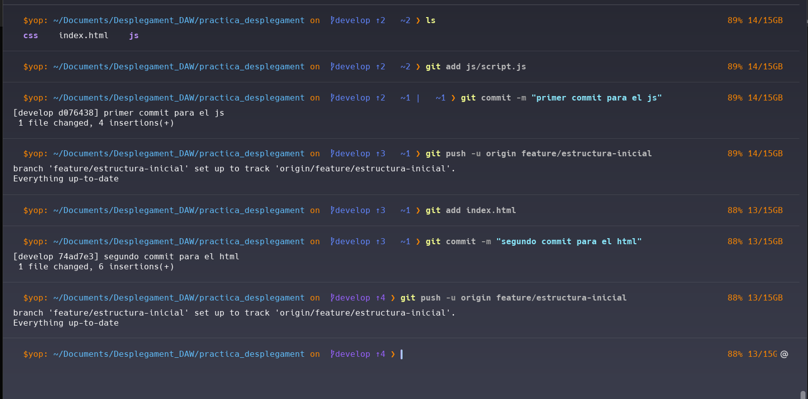Screen dimensions: 808x399
Task: Click the "segundo commit para el html" message string
Action: [569, 242]
